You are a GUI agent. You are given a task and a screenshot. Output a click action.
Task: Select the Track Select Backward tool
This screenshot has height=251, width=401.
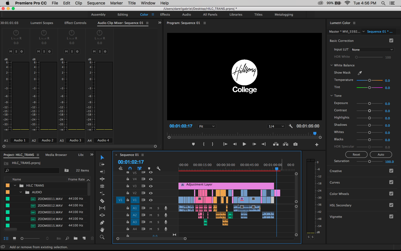pos(102,172)
